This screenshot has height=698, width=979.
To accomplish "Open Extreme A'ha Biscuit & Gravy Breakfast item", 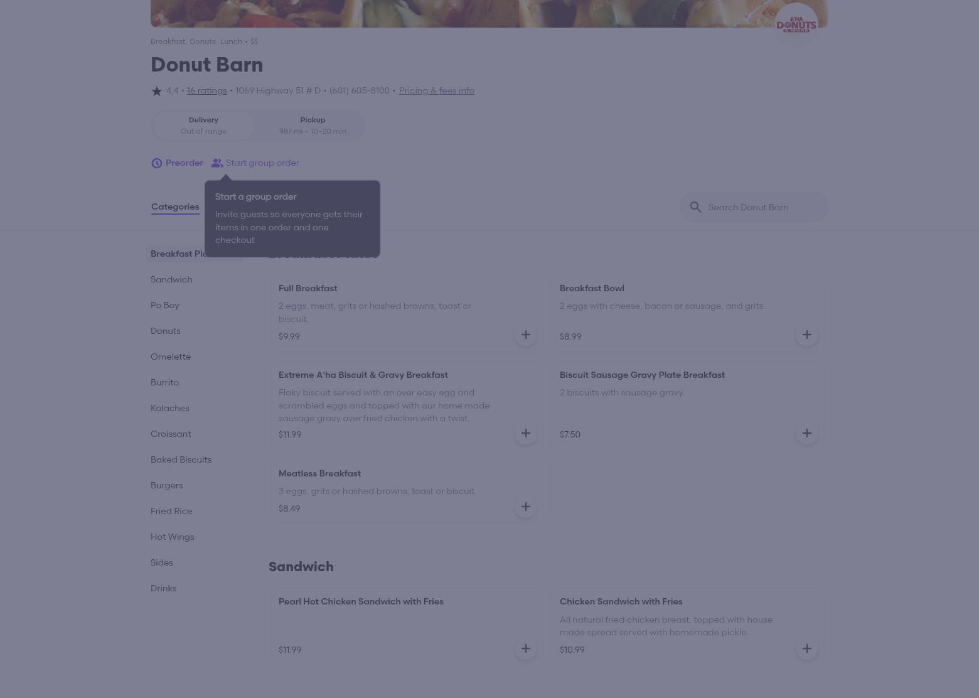I will pyautogui.click(x=406, y=405).
